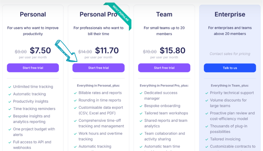Click Contact sales for pricing text
This screenshot has width=263, height=151.
tap(230, 54)
